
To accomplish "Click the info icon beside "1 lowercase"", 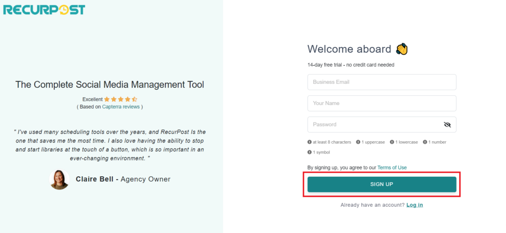I will click(x=392, y=142).
